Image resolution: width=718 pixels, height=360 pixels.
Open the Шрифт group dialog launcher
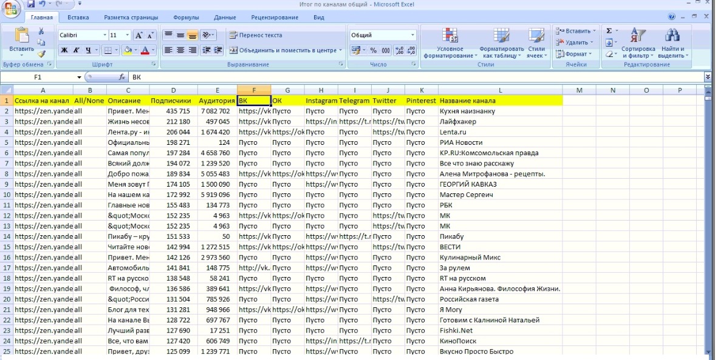[154, 64]
